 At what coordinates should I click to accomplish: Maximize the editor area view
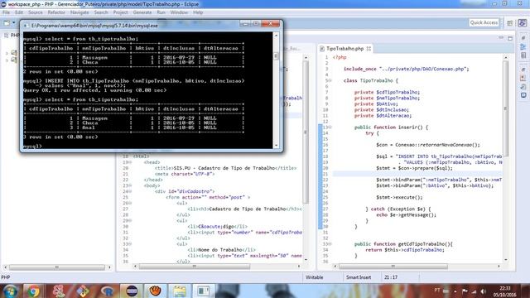510,38
